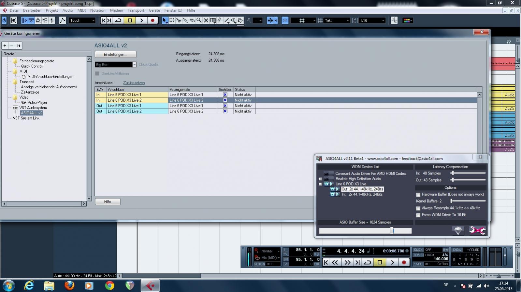Select the Glue tool
This screenshot has height=292, width=521.
click(185, 20)
